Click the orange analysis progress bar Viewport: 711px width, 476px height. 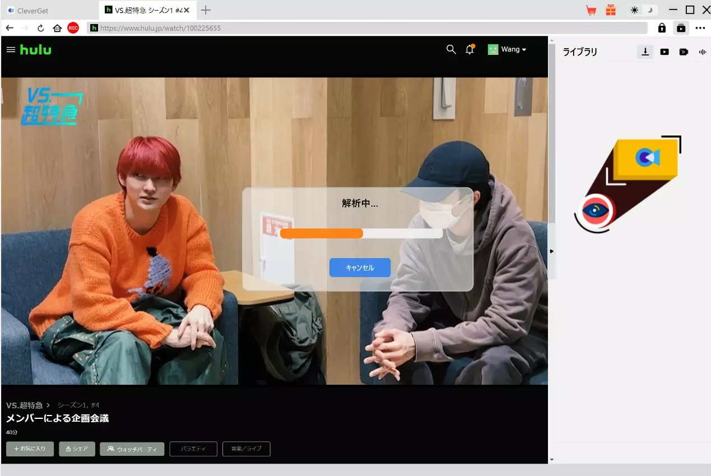pos(361,234)
